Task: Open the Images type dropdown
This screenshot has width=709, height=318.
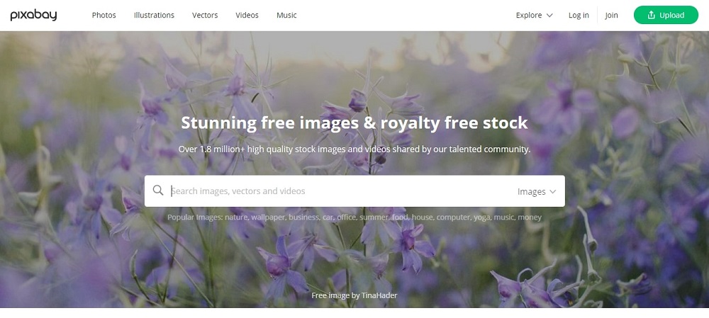Action: pyautogui.click(x=537, y=191)
